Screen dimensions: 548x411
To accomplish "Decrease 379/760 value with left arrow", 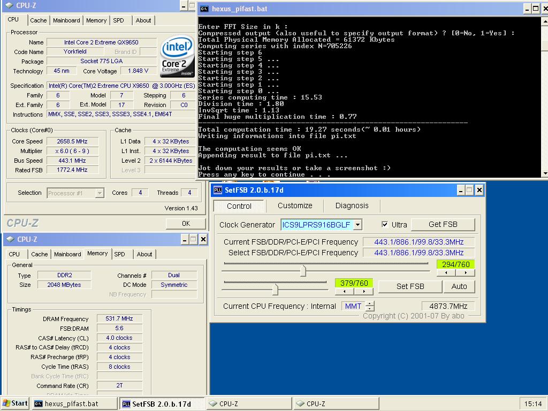I will (x=345, y=291).
